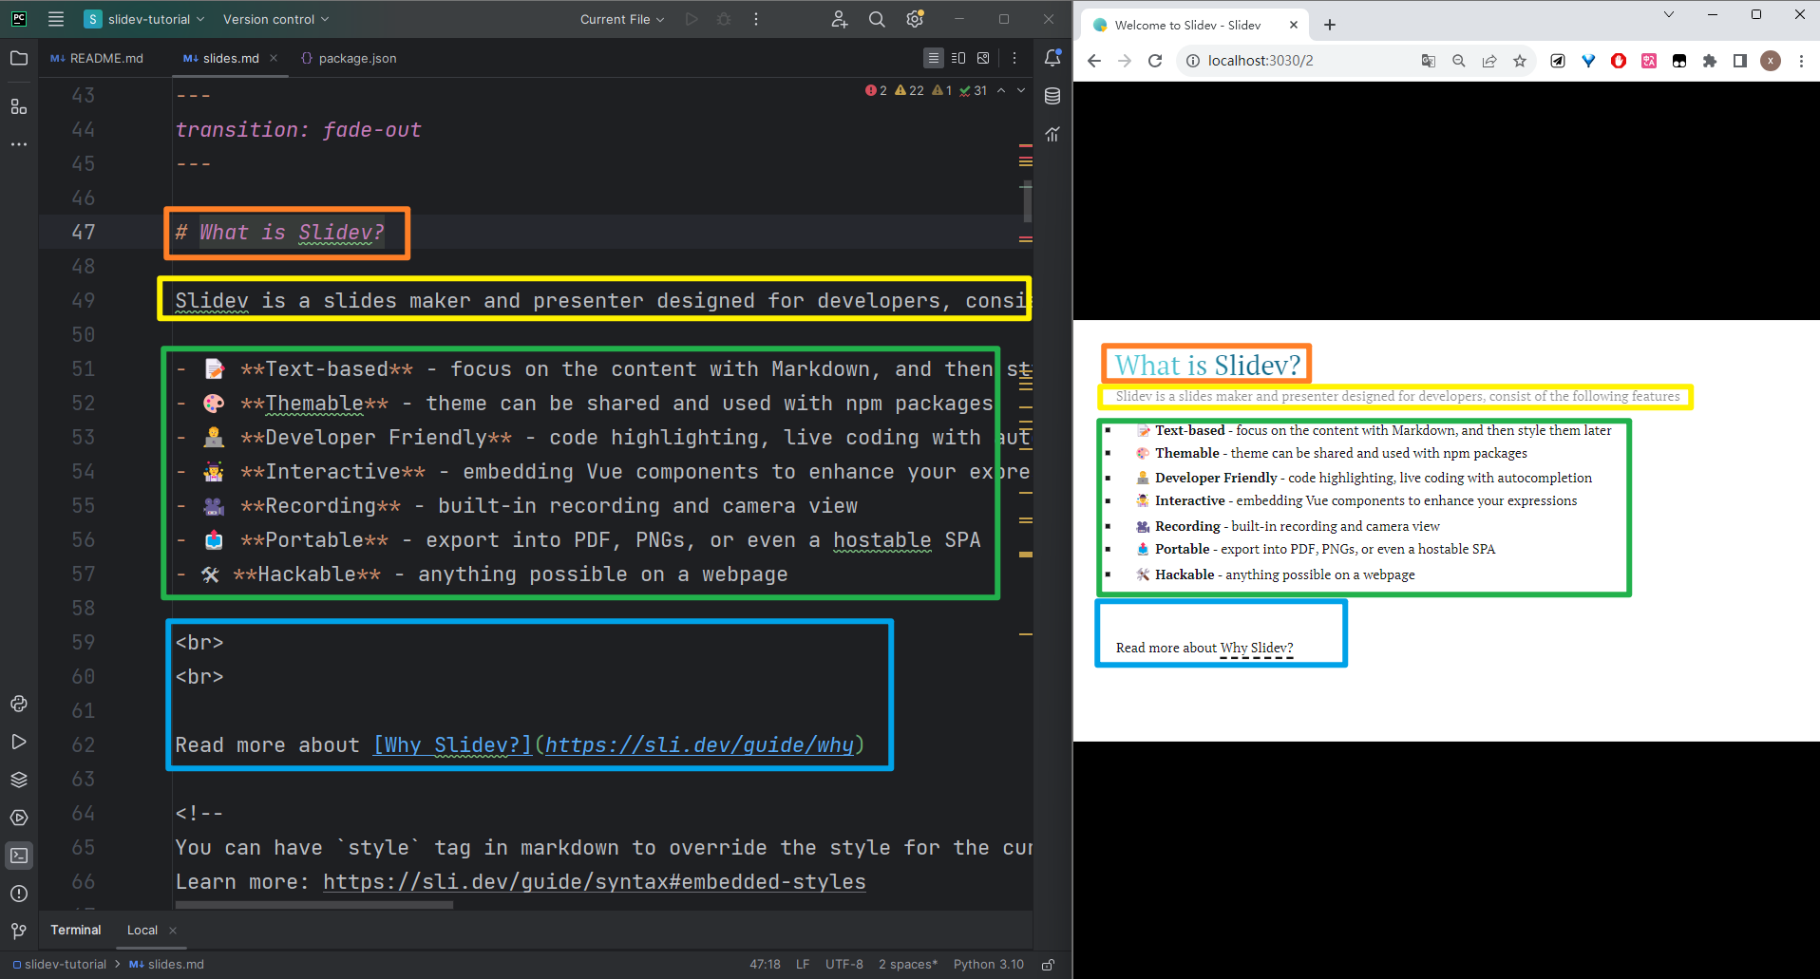Switch to package.json editor tab
This screenshot has width=1820, height=979.
pos(349,59)
